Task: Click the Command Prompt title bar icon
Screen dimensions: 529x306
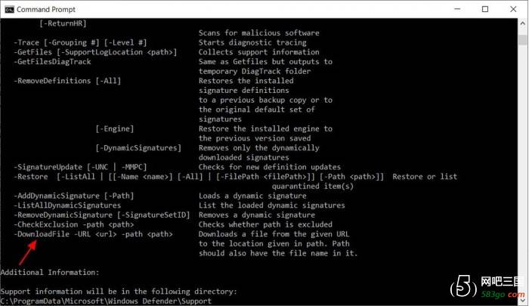Action: click(9, 10)
